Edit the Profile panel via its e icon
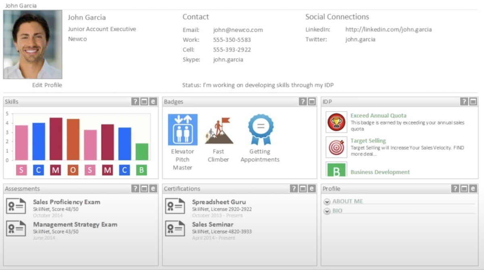The width and height of the screenshot is (484, 270). (x=473, y=188)
